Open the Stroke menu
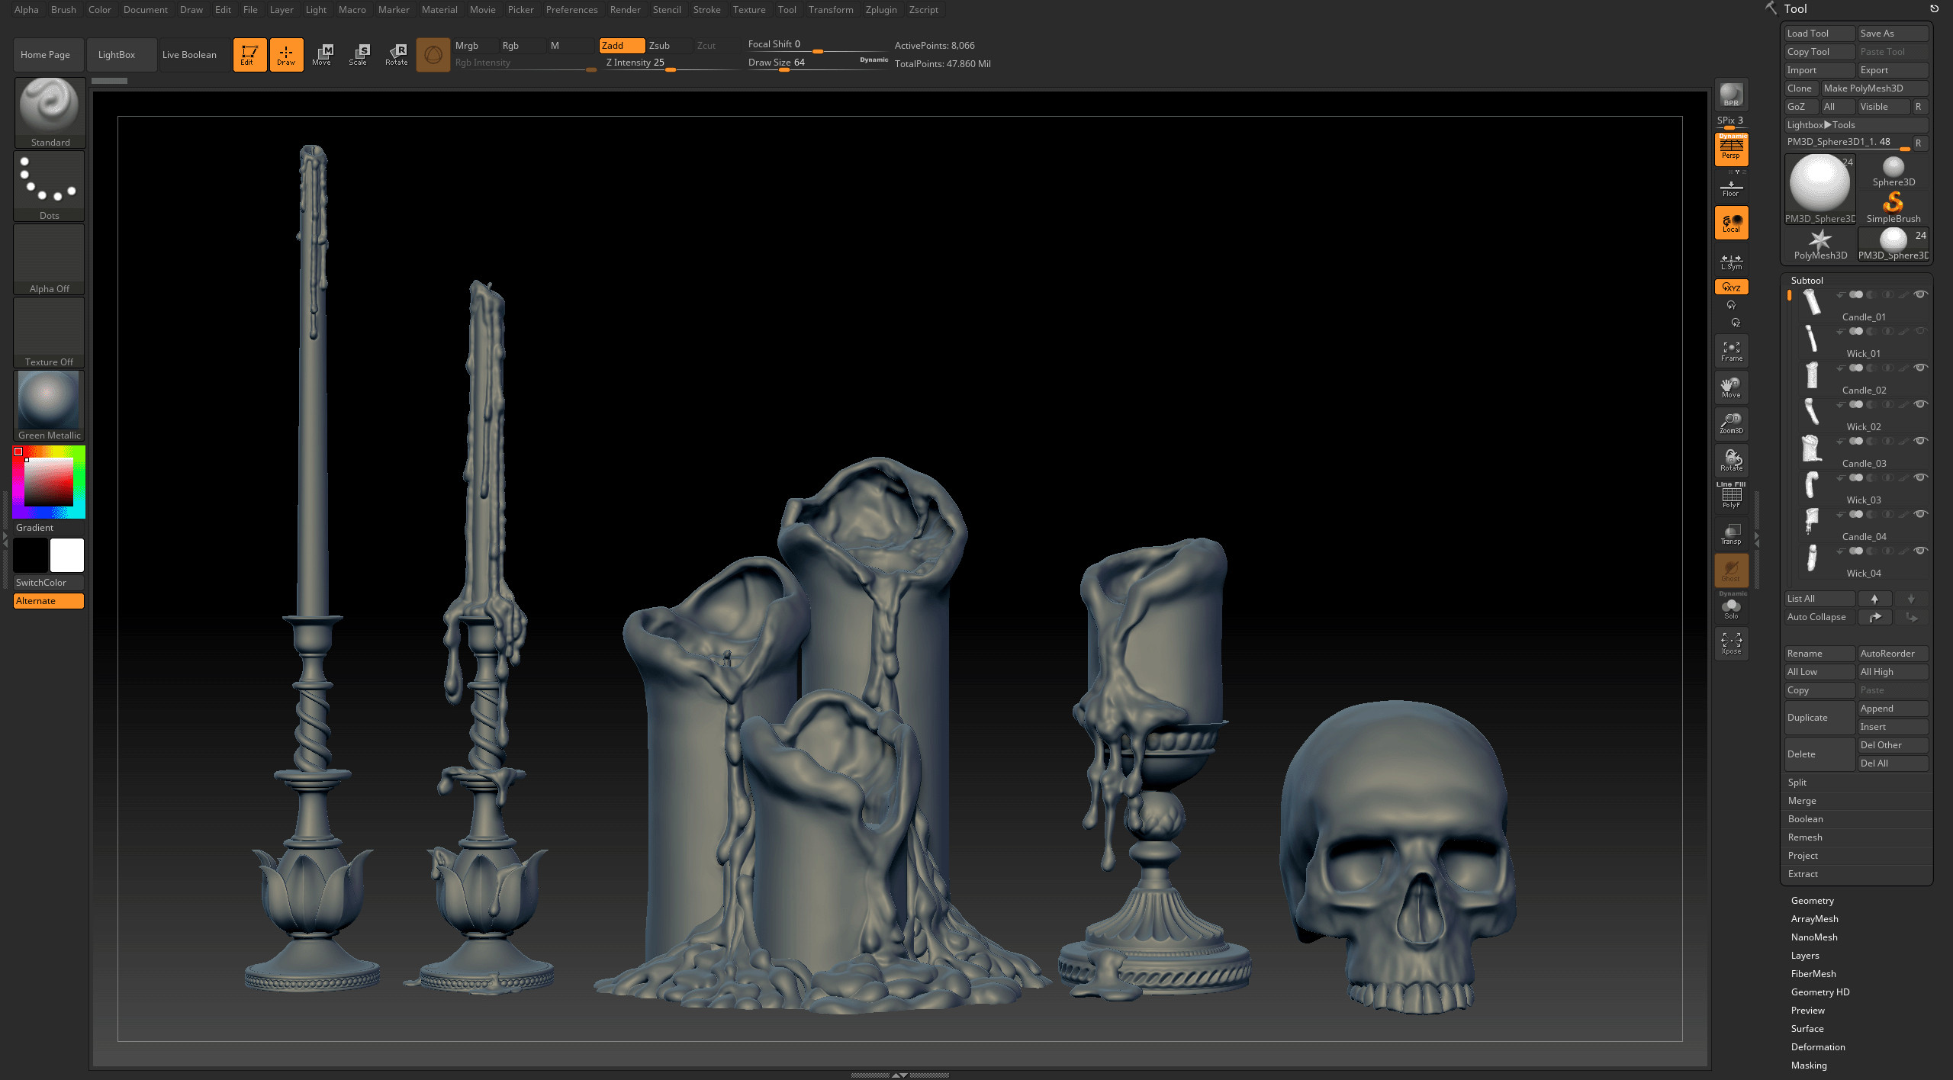 click(706, 10)
